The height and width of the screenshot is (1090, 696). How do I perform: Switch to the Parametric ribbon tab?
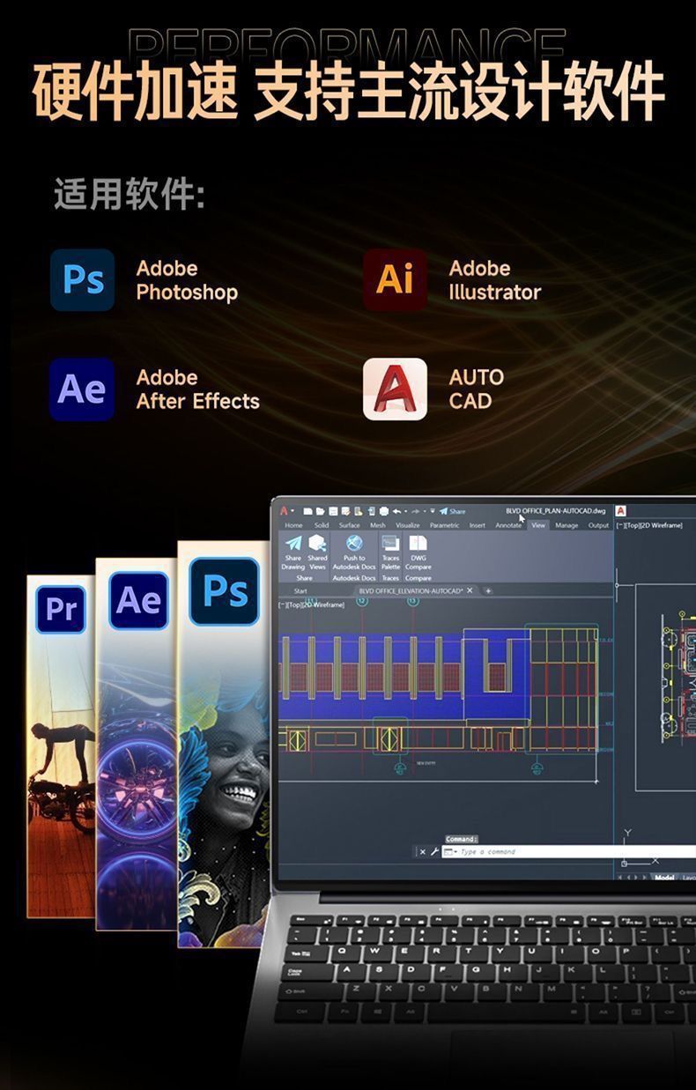pos(445,525)
